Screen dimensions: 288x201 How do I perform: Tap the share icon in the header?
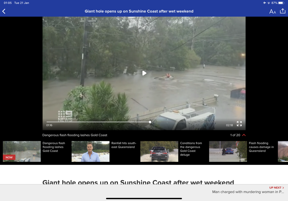click(x=283, y=11)
